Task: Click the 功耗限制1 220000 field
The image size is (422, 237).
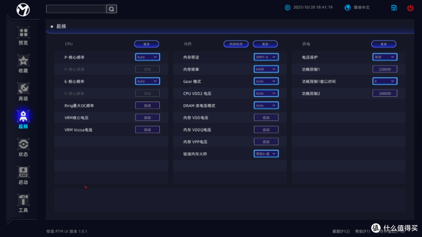Action: point(385,69)
